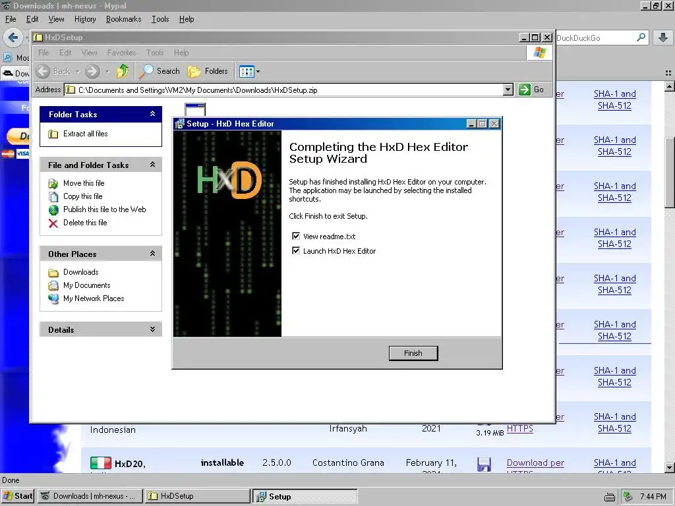Toggle the Folders pane button
The height and width of the screenshot is (506, 675).
[x=208, y=71]
